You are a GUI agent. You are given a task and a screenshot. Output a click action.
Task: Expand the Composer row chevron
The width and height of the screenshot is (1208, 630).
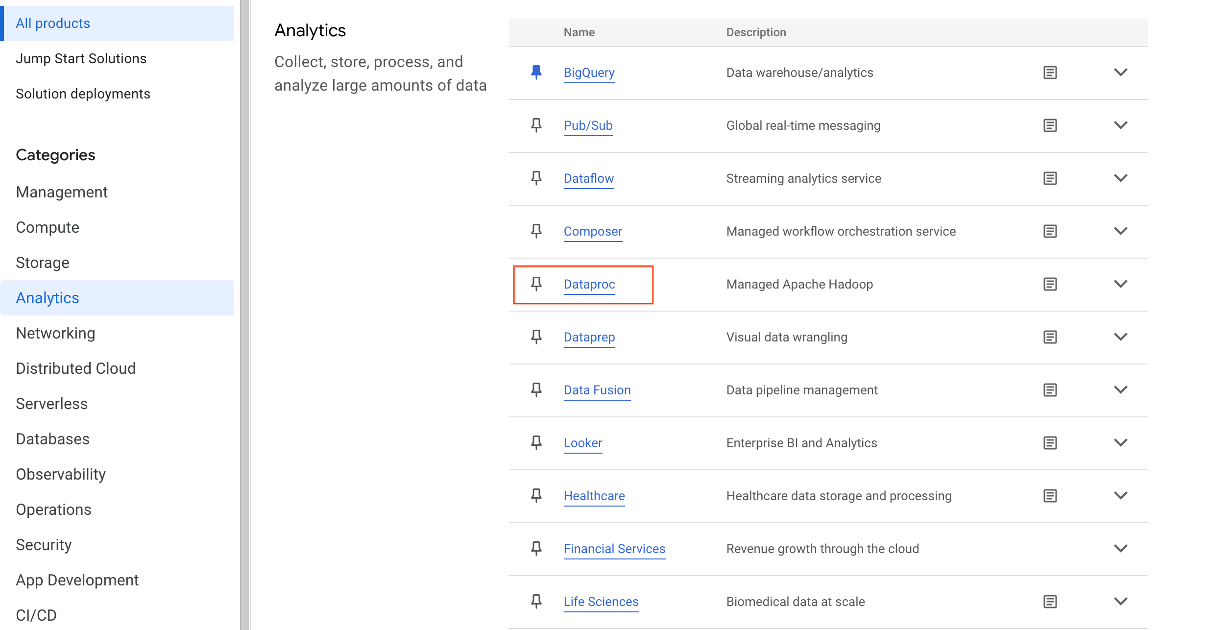[x=1121, y=231]
